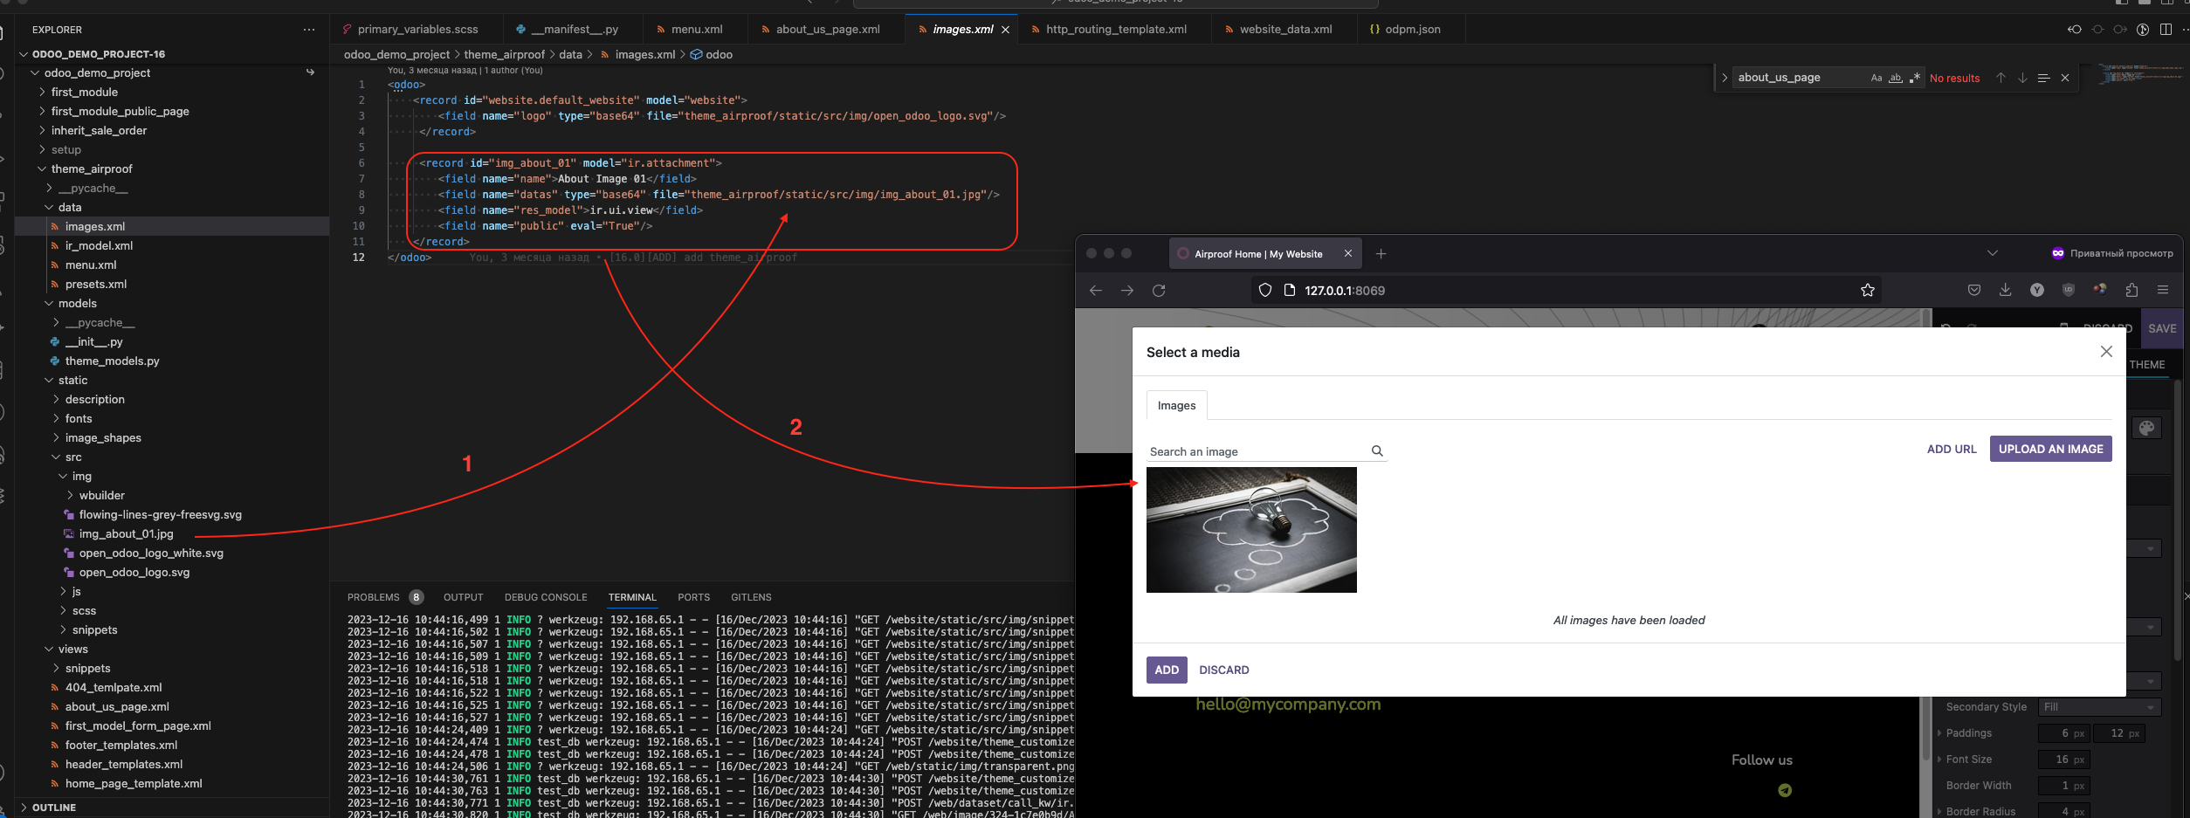The height and width of the screenshot is (818, 2190).
Task: Switch to GITLENS panel tab
Action: [x=751, y=598]
